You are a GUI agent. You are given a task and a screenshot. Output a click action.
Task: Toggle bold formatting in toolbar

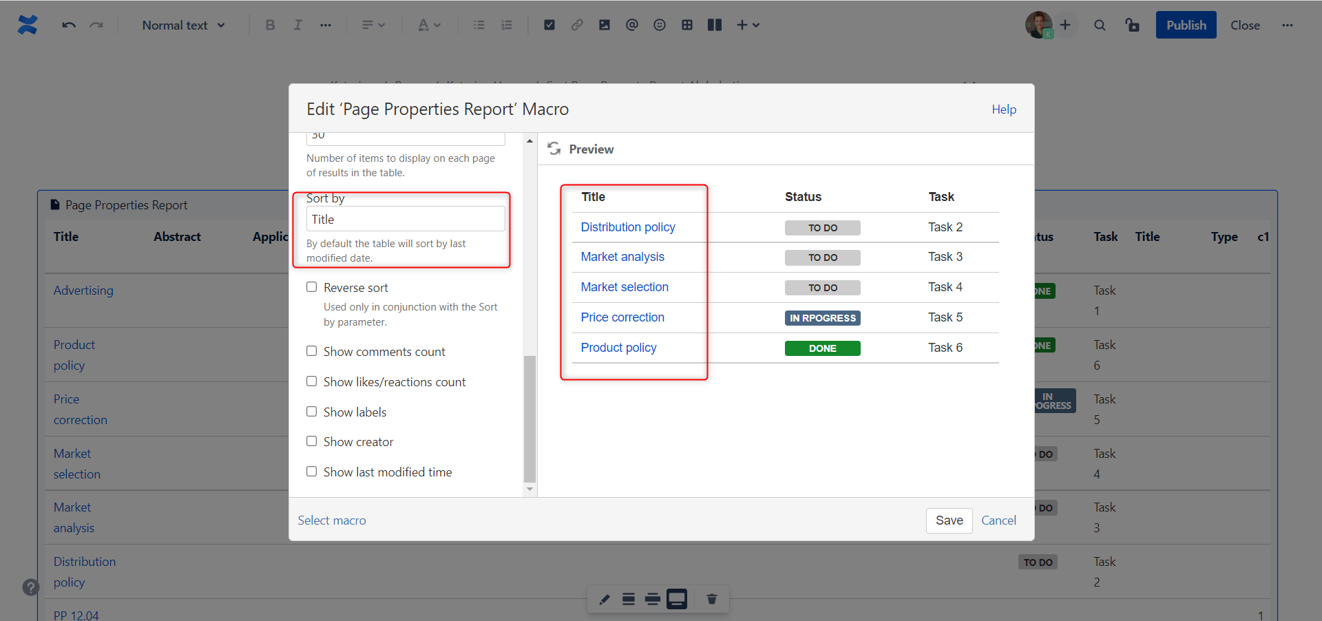(270, 25)
